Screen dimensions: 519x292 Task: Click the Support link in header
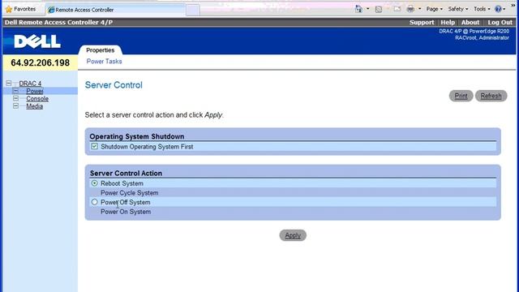[x=422, y=22]
